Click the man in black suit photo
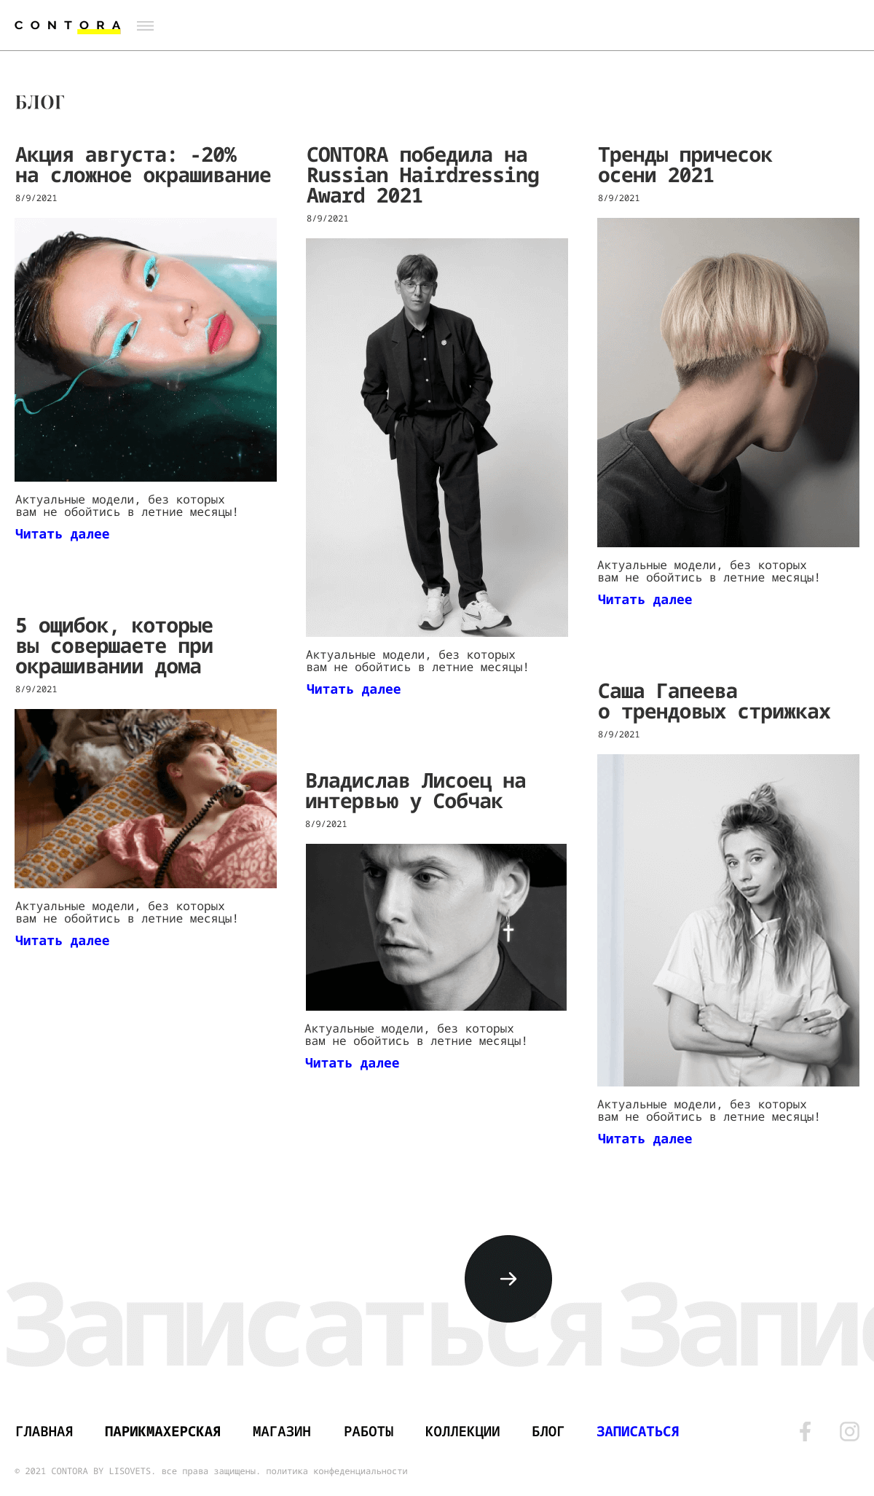 [437, 437]
